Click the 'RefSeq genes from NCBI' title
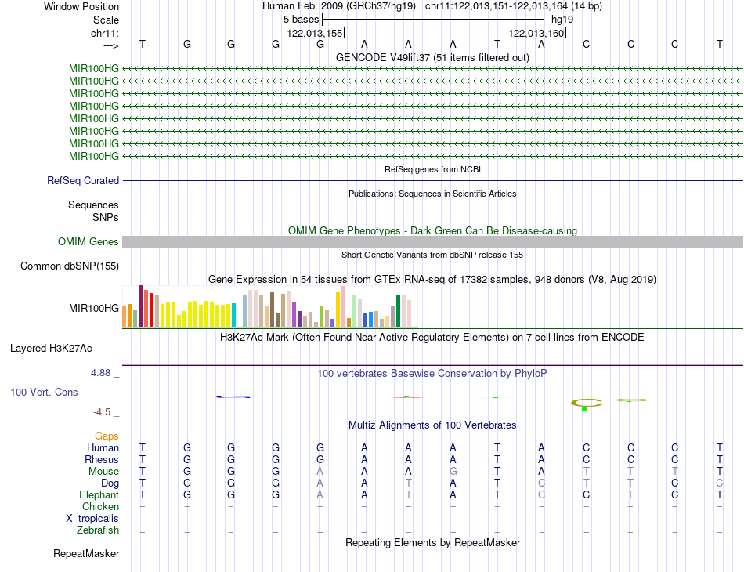The width and height of the screenshot is (744, 572). click(432, 169)
